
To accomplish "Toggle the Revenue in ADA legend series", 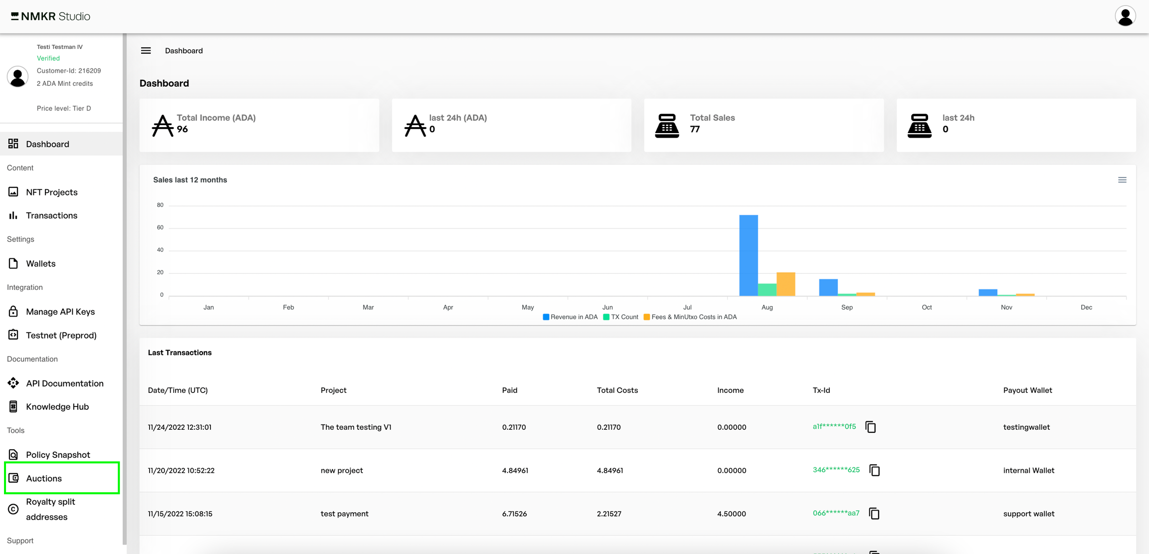I will (570, 317).
